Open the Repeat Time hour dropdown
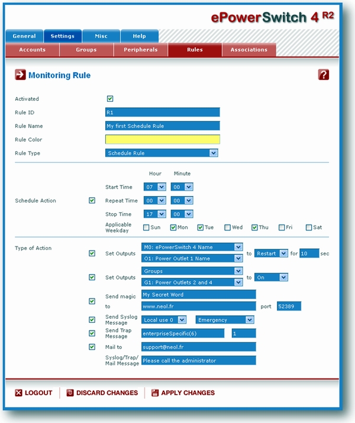The image size is (355, 423). [x=155, y=200]
